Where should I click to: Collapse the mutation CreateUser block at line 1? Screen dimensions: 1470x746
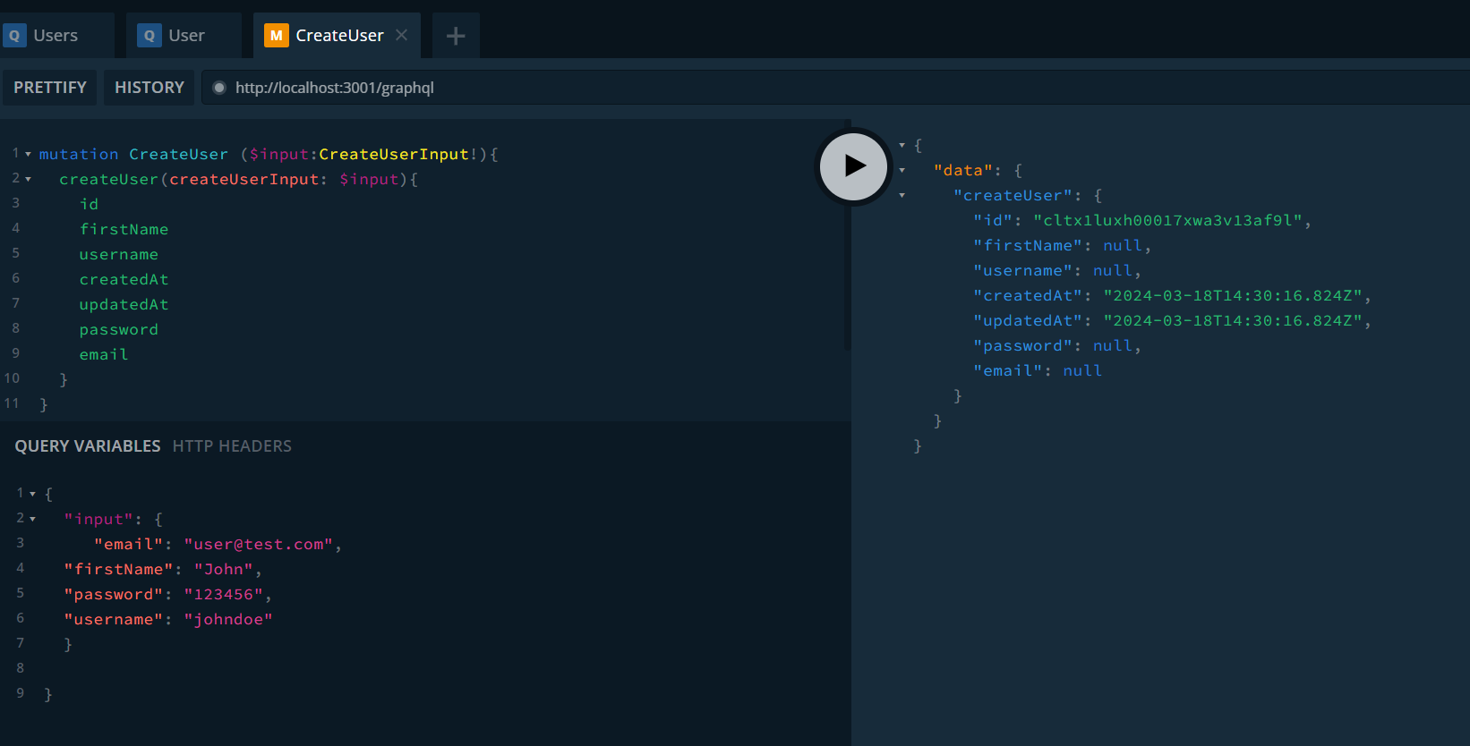29,155
